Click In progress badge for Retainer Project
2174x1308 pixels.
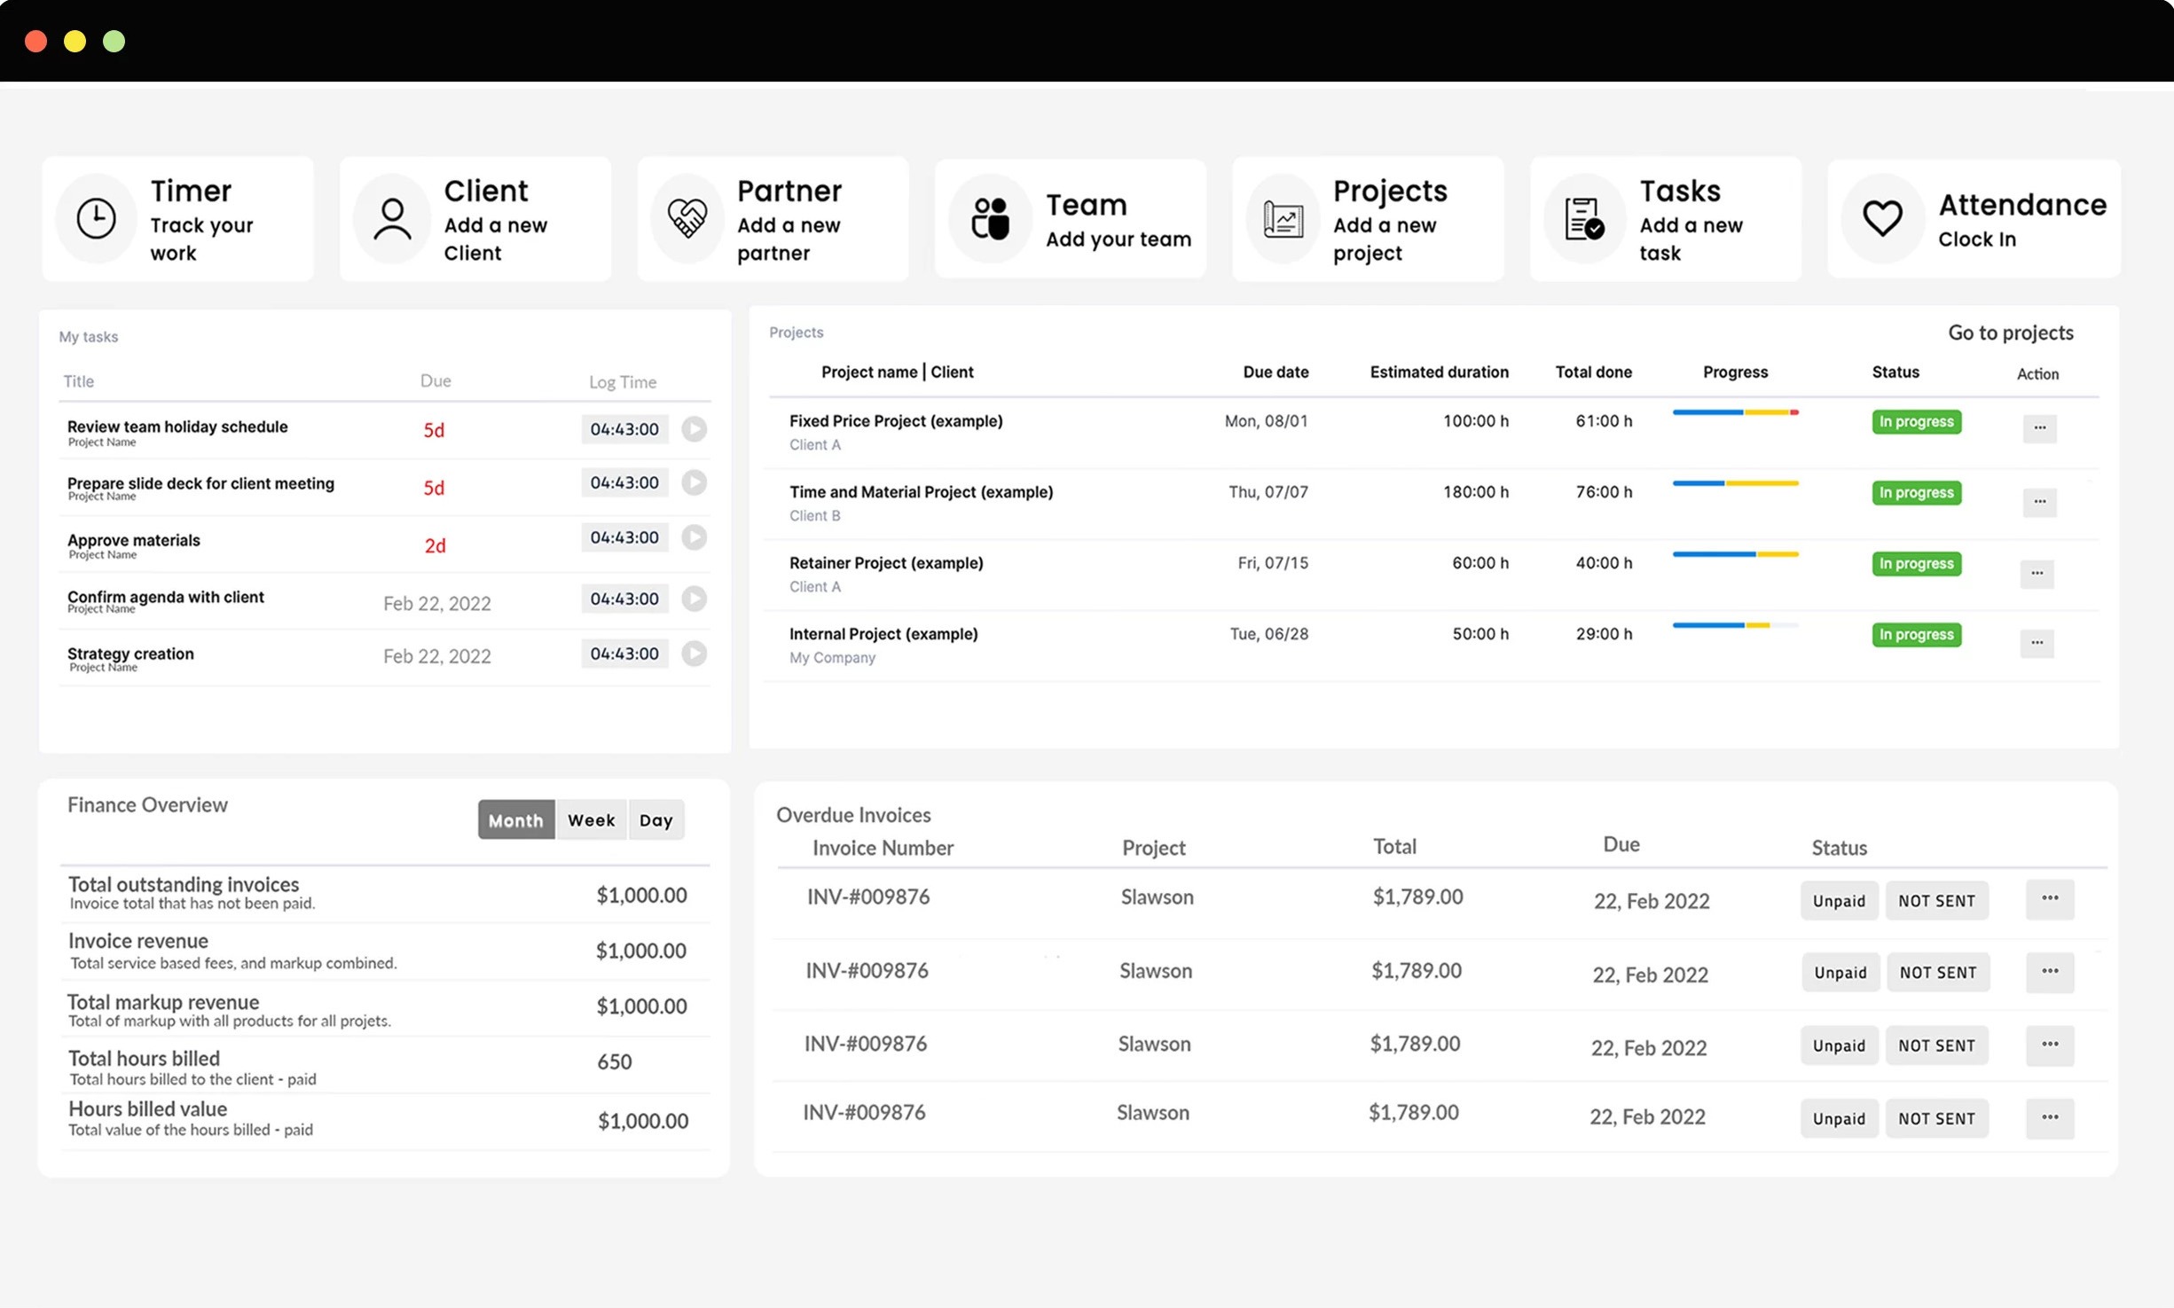(x=1917, y=564)
